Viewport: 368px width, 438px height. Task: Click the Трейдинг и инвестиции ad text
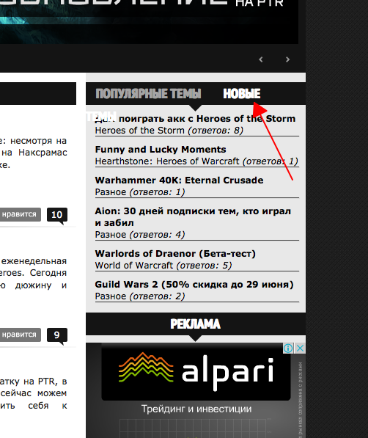[x=196, y=409]
